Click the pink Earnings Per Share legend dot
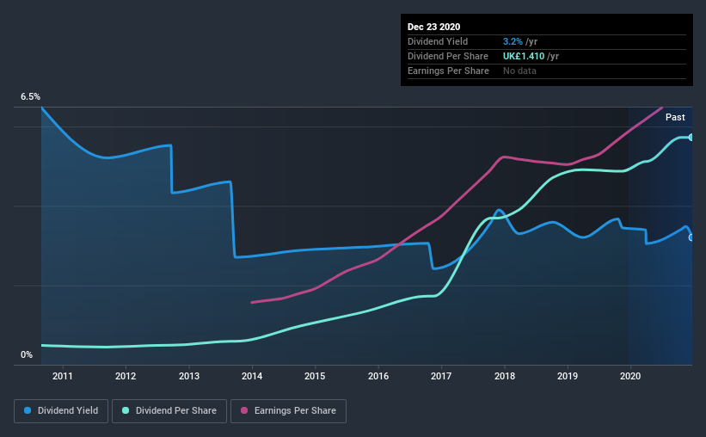Image resolution: width=706 pixels, height=437 pixels. [244, 410]
